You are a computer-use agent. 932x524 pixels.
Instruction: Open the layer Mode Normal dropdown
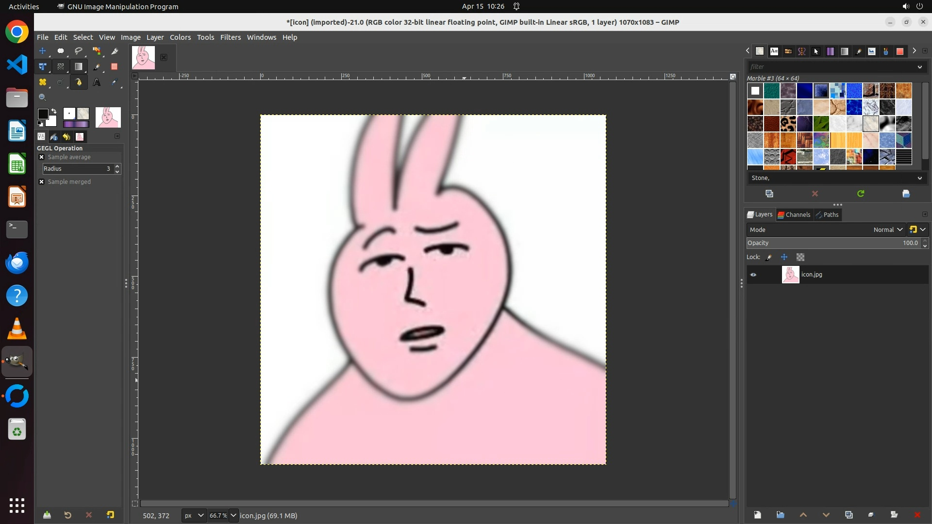[x=887, y=230]
